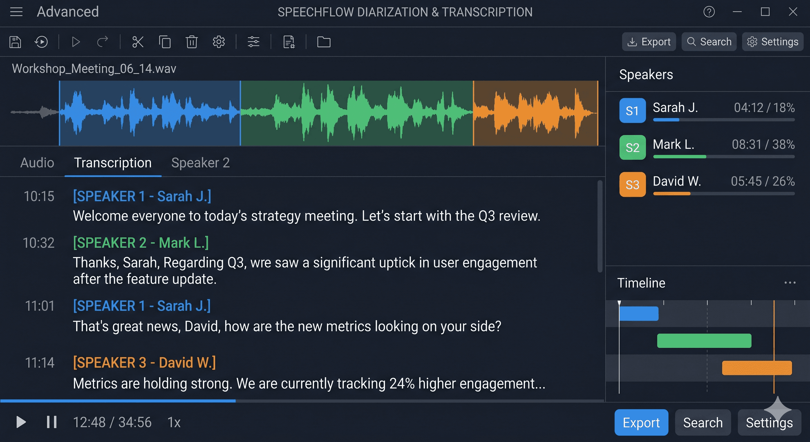Click the document settings icon
The width and height of the screenshot is (810, 442).
289,42
